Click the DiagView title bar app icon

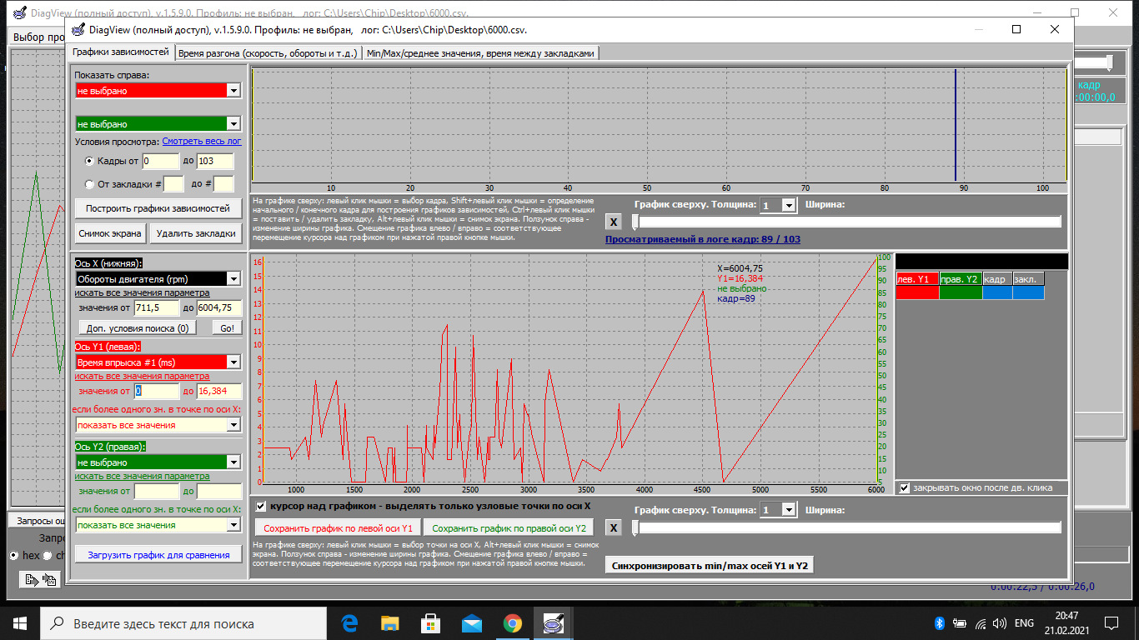click(78, 29)
